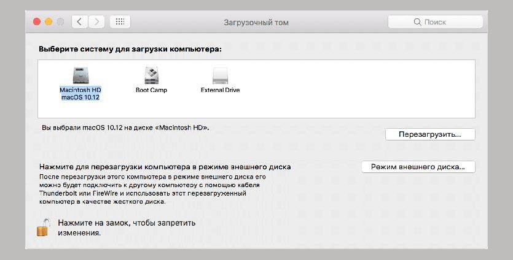This screenshot has height=260, width=513.
Task: Focus the Поиск search field
Action: [x=435, y=22]
